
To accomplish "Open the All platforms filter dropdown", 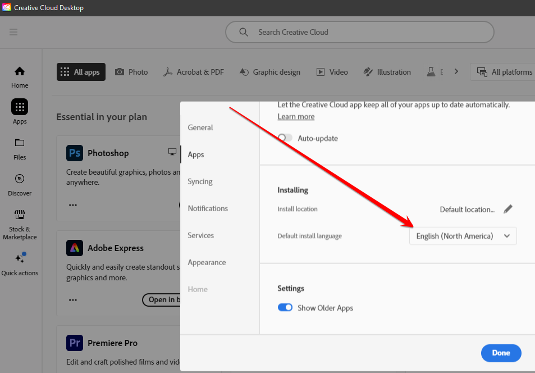I will [x=502, y=72].
